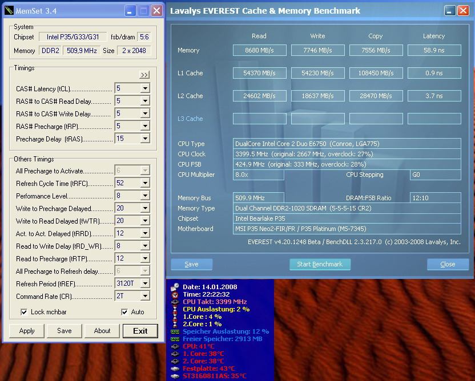Minimize the EVEREST benchmark window
The image size is (475, 381).
[x=450, y=11]
